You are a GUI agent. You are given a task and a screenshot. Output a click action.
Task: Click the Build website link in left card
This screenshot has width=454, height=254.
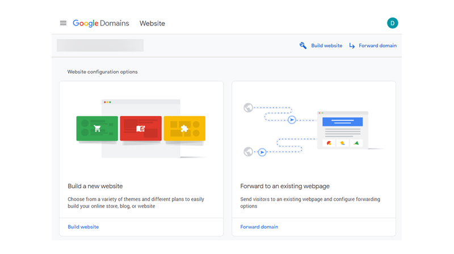(83, 227)
